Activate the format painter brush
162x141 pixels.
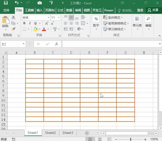(13, 29)
